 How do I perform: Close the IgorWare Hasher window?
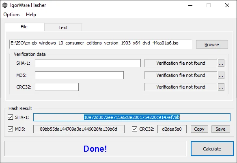tap(227, 5)
